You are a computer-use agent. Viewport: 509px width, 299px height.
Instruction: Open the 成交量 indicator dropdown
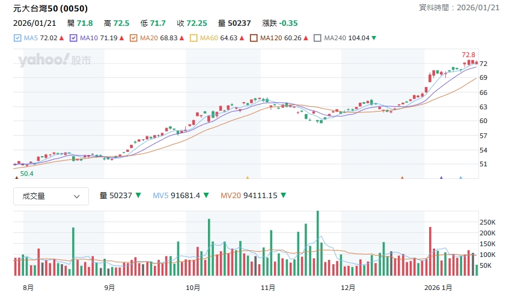51,196
